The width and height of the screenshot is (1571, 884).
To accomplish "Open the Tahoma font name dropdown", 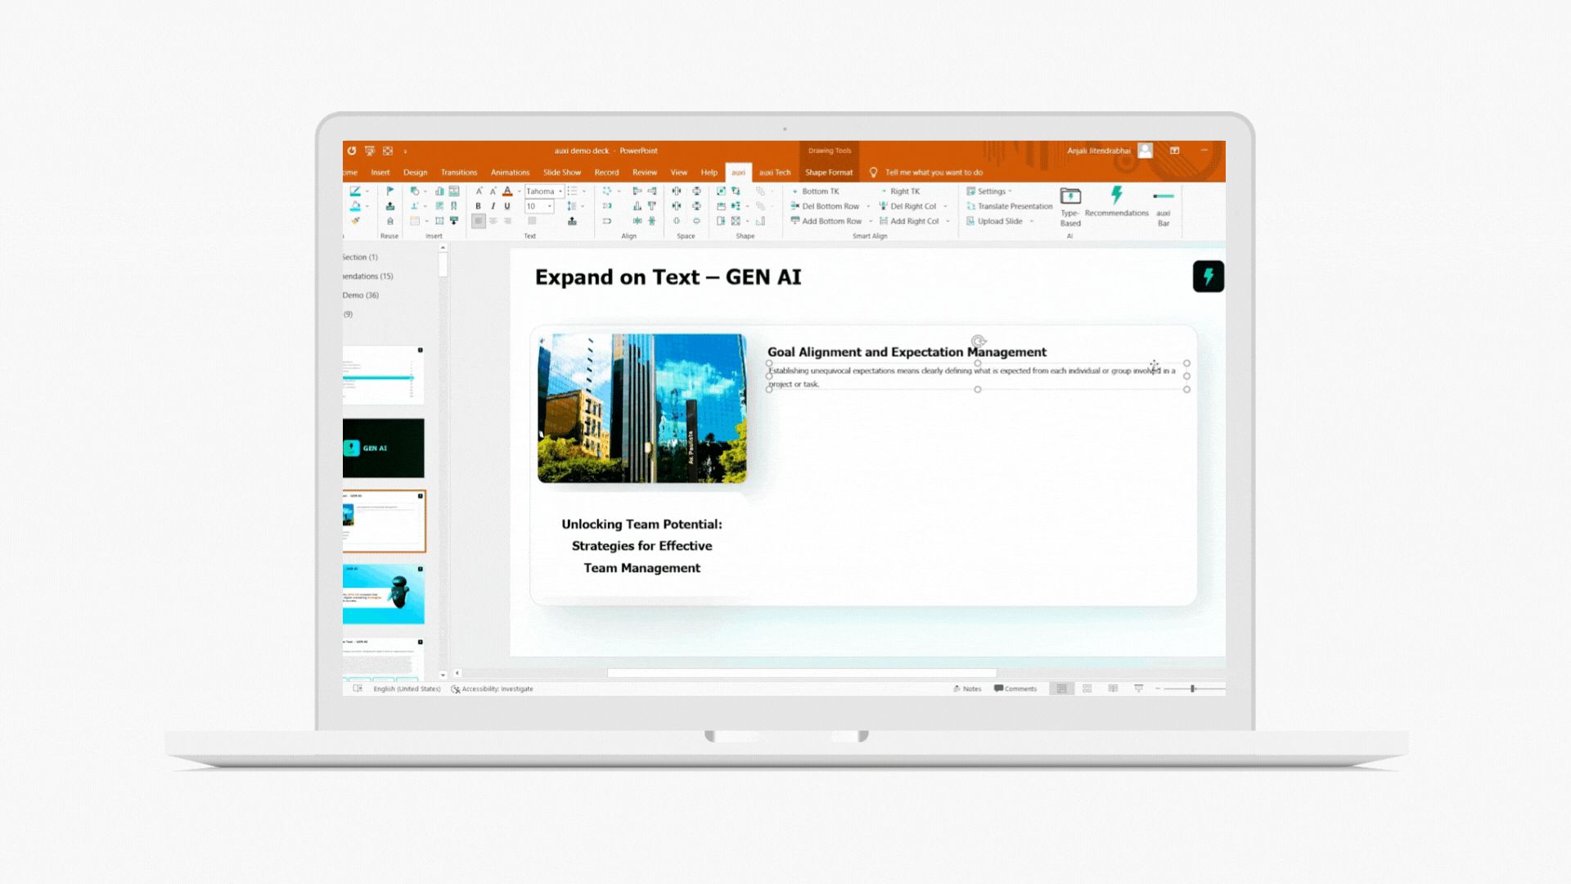I will click(x=560, y=191).
